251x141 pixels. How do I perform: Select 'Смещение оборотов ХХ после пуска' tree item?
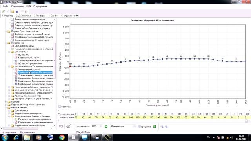32,40
